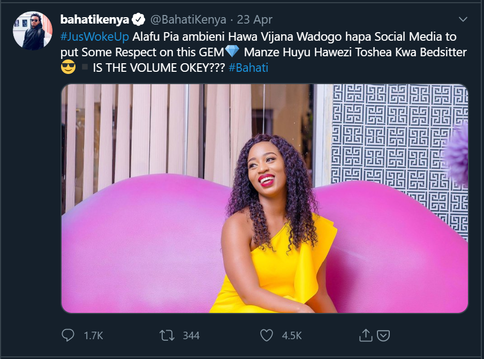This screenshot has height=359, width=484.
Task: Click the 4.5K likes count
Action: click(292, 335)
